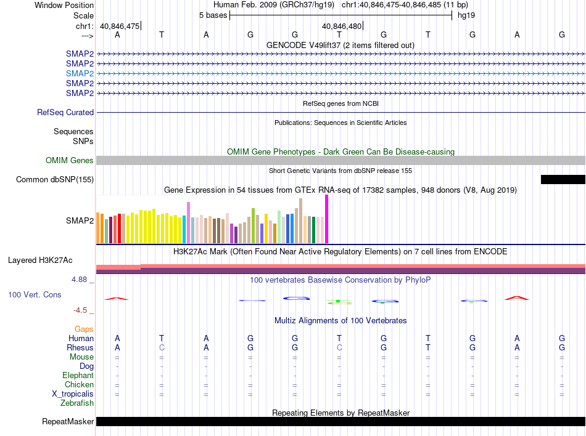
Task: Click the violet tall bar in GTEx chart
Action: pyautogui.click(x=188, y=223)
